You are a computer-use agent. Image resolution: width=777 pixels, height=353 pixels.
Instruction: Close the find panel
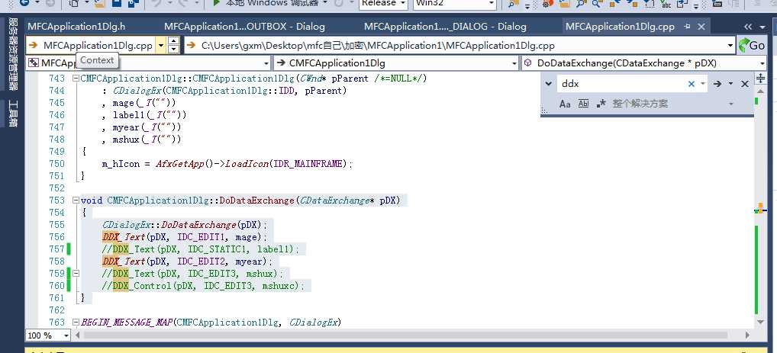pyautogui.click(x=744, y=84)
